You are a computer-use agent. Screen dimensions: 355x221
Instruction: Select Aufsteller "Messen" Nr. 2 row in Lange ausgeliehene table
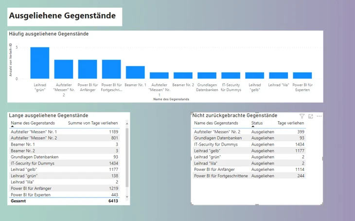65,138
